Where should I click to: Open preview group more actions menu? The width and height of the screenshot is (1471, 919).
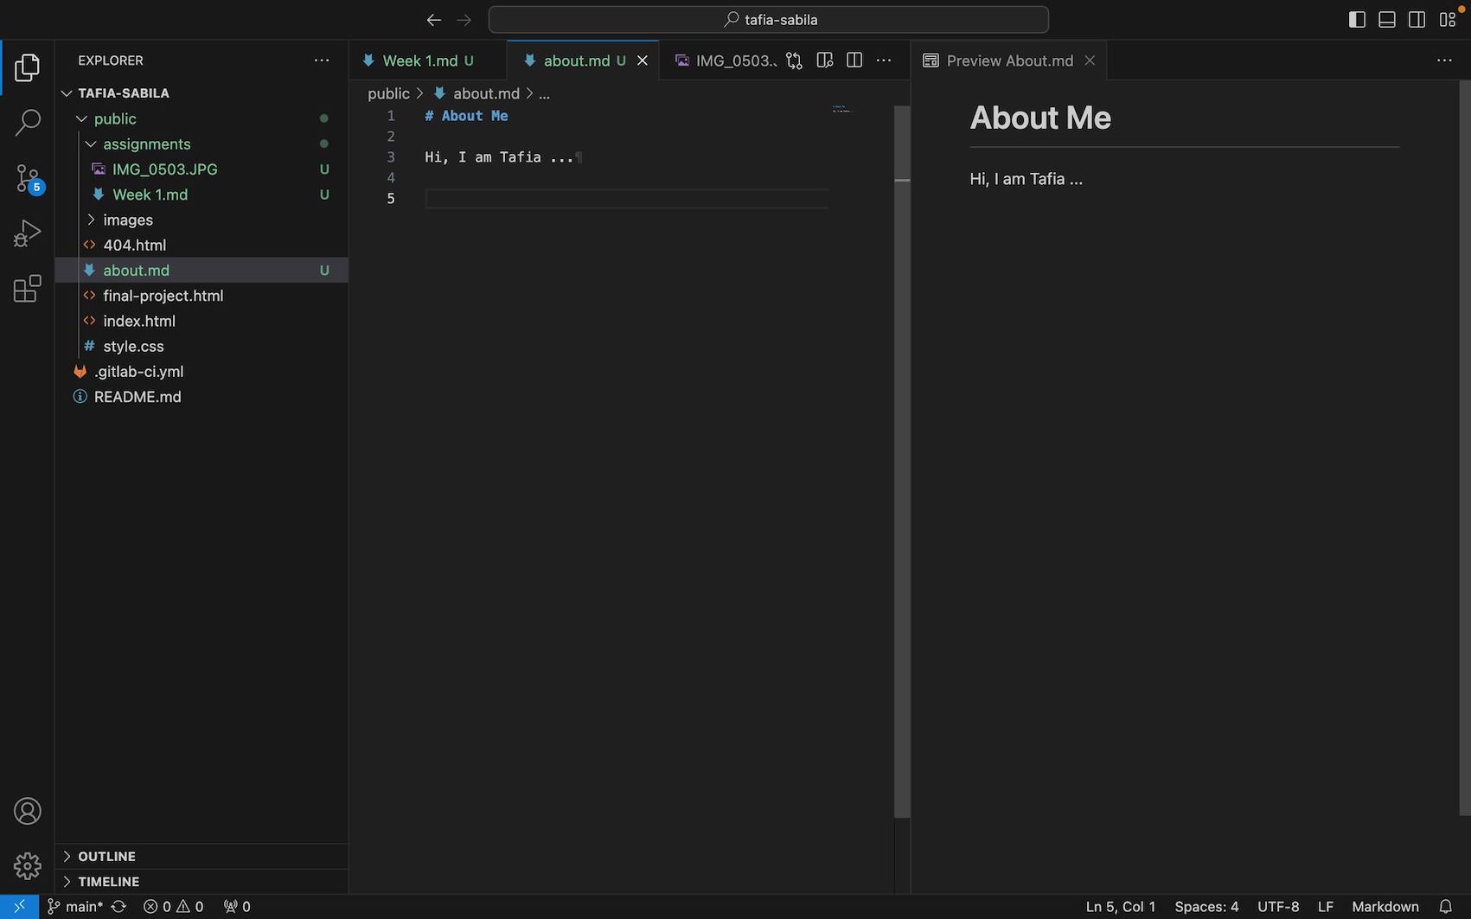[1444, 61]
